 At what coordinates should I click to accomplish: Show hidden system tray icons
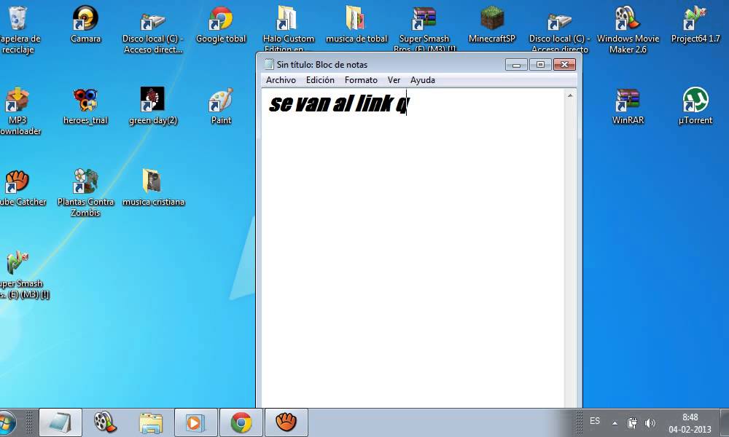(x=615, y=423)
